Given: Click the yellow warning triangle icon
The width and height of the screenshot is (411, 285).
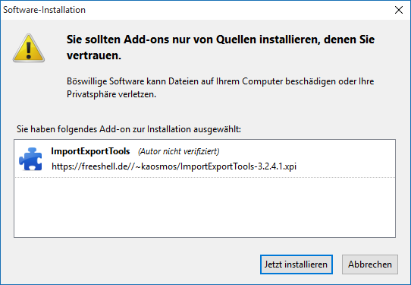Looking at the screenshot, I should click(x=29, y=48).
